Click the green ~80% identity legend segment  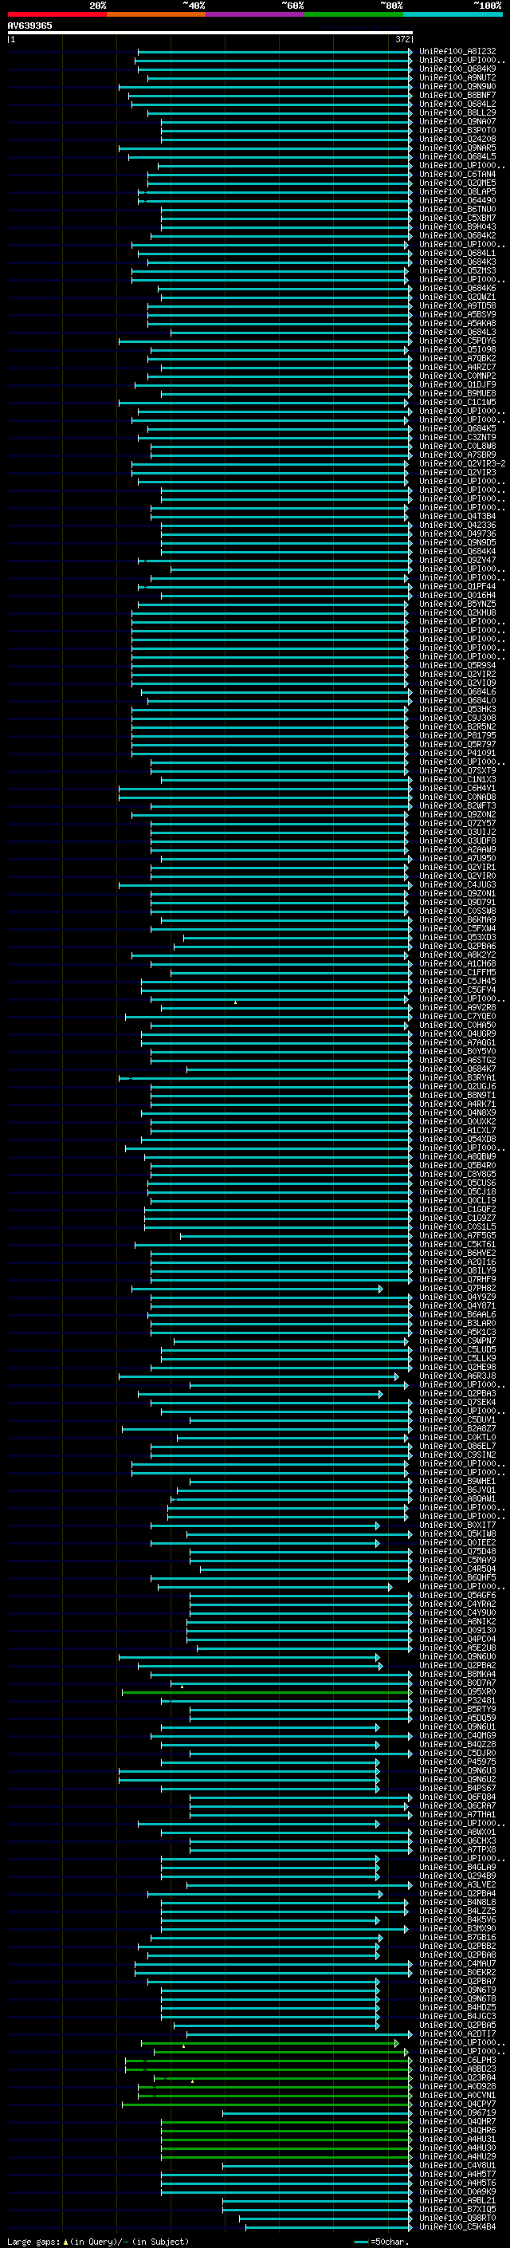tap(354, 14)
